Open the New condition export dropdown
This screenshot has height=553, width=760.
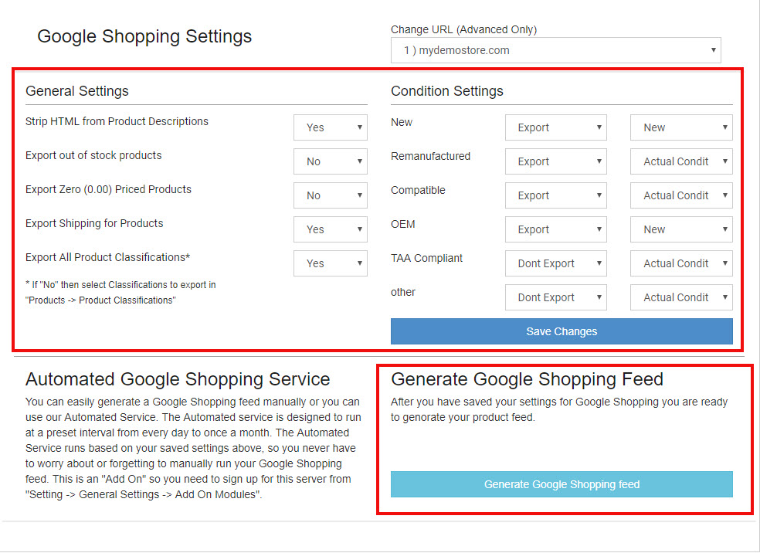(555, 127)
